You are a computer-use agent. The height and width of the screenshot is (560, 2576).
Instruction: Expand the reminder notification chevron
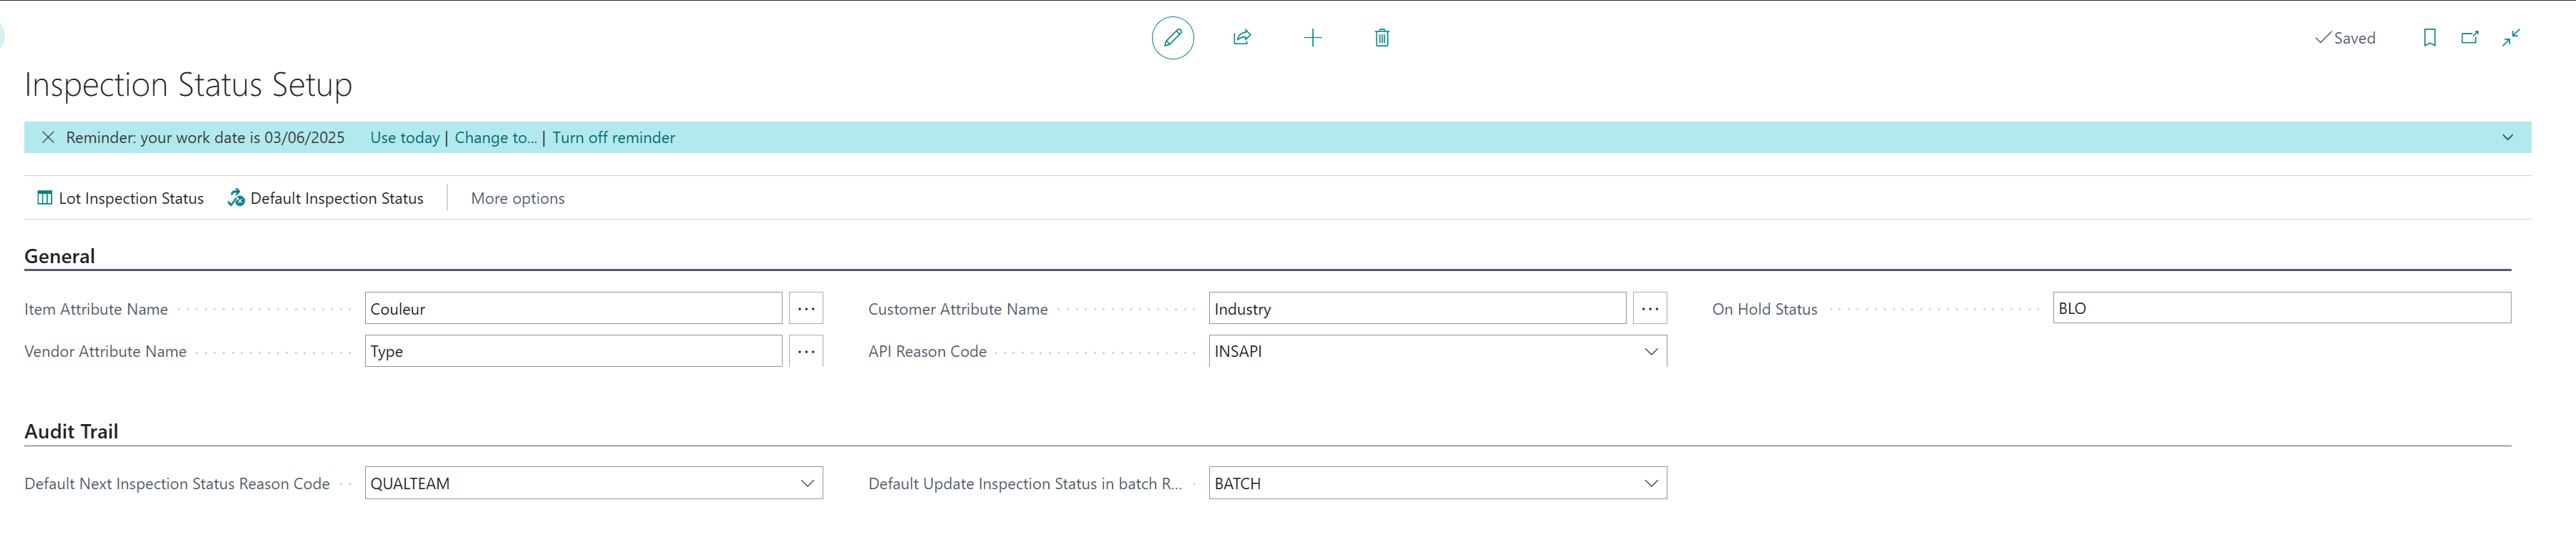tap(2507, 138)
